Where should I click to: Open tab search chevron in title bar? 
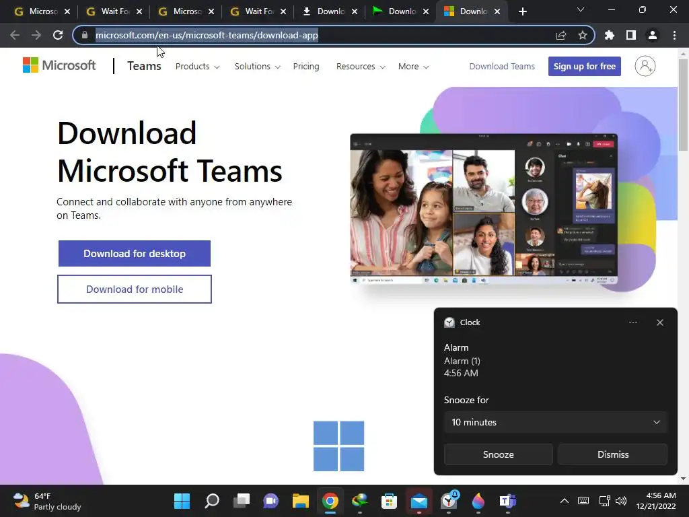pos(581,9)
